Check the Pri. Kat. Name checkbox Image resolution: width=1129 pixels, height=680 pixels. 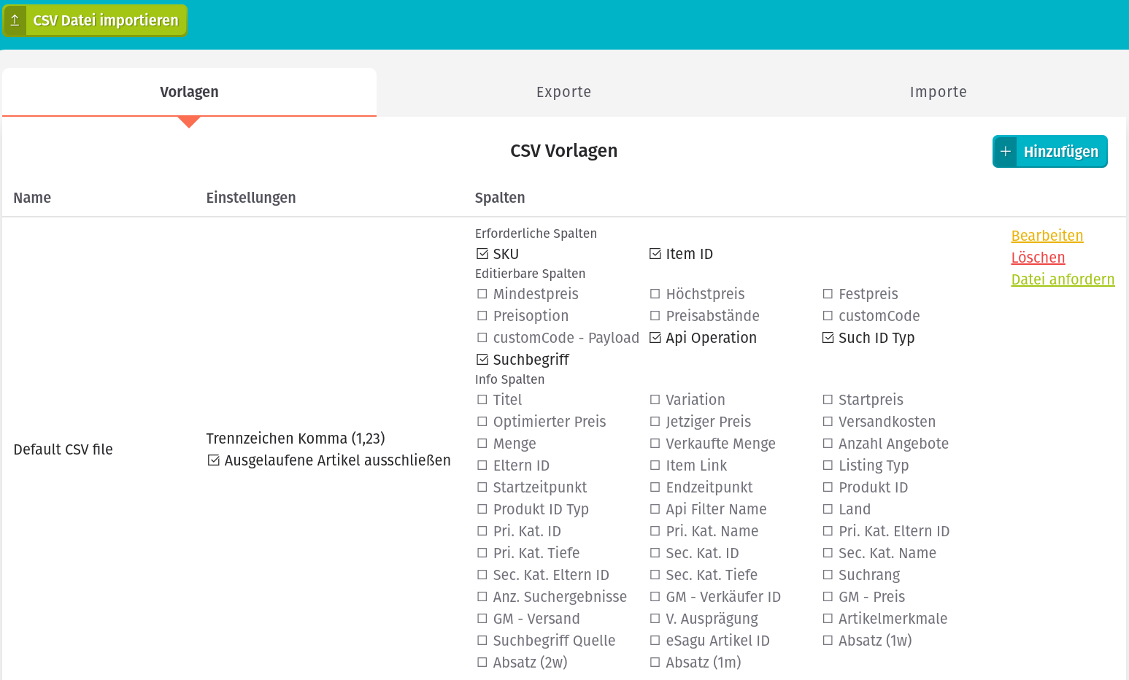(655, 531)
